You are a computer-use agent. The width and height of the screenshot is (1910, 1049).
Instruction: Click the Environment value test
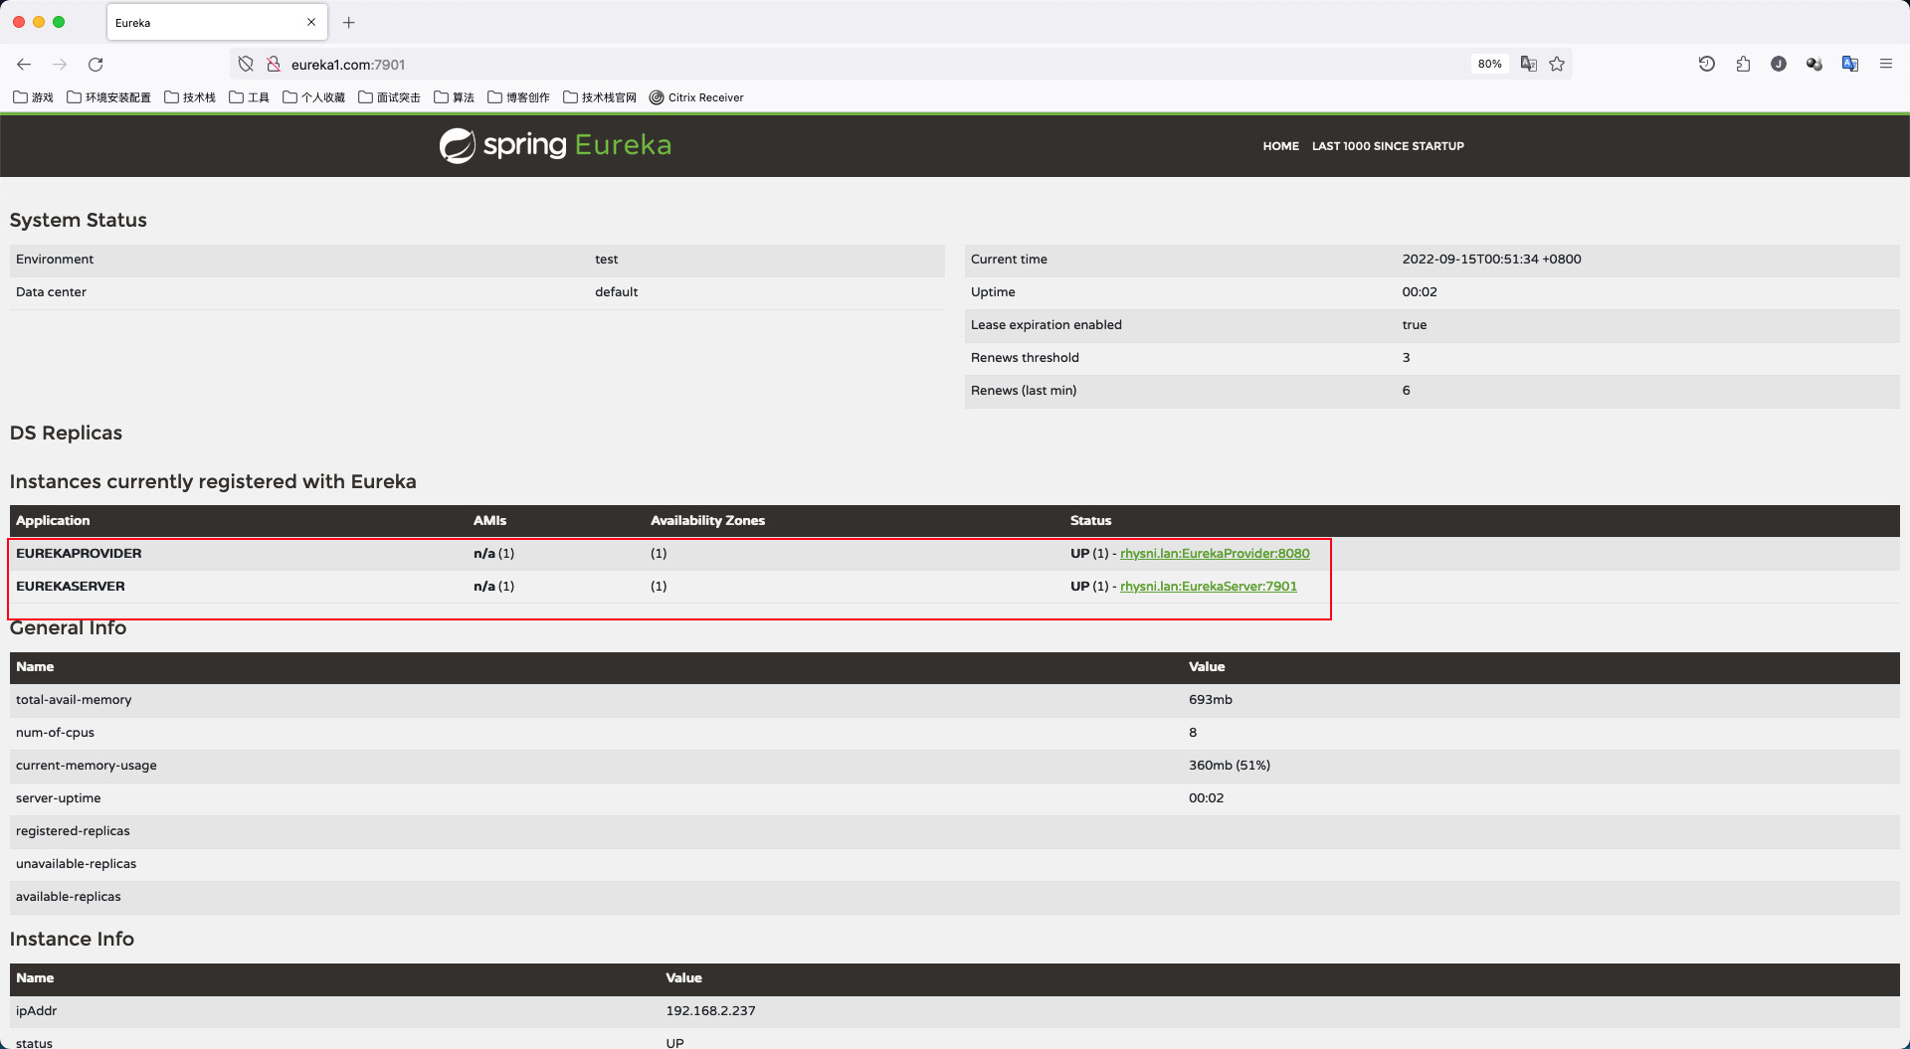(606, 259)
